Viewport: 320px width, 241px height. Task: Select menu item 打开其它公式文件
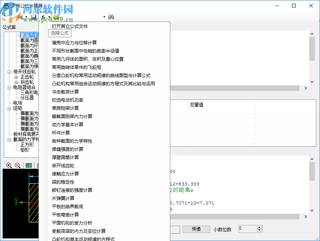[70, 26]
